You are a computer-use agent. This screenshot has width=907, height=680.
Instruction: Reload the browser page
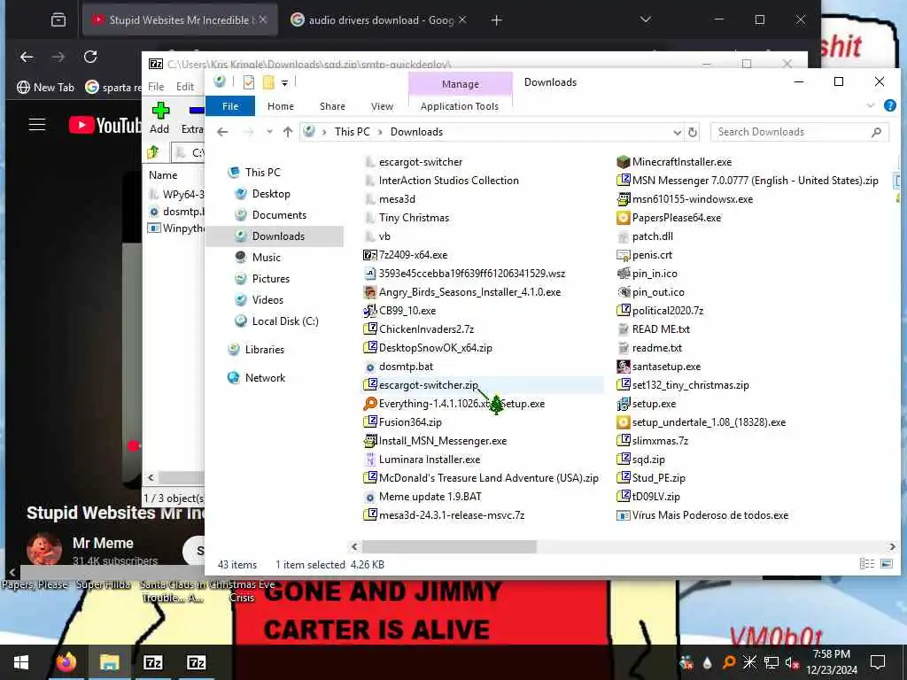click(90, 57)
